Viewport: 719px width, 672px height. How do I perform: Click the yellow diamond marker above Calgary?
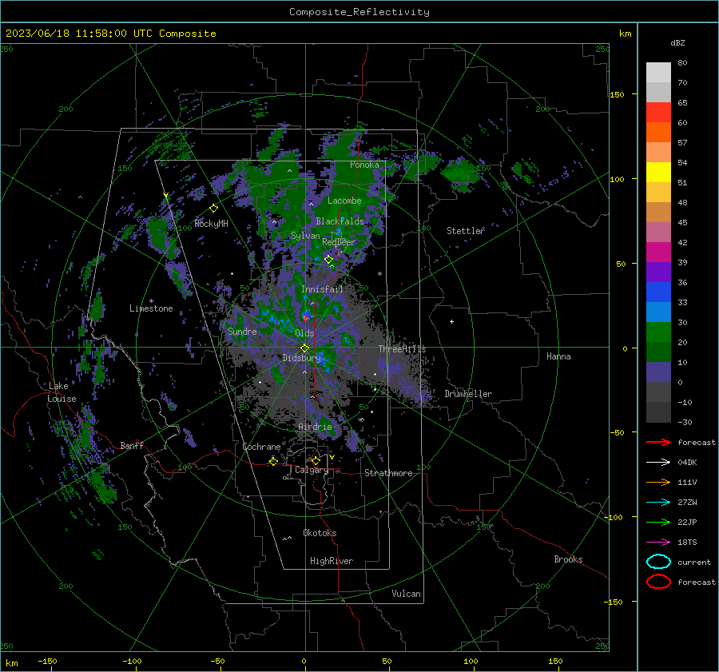click(x=316, y=460)
